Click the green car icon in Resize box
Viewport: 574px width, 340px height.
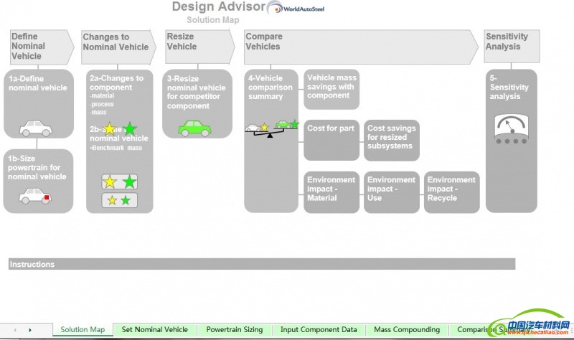[194, 128]
